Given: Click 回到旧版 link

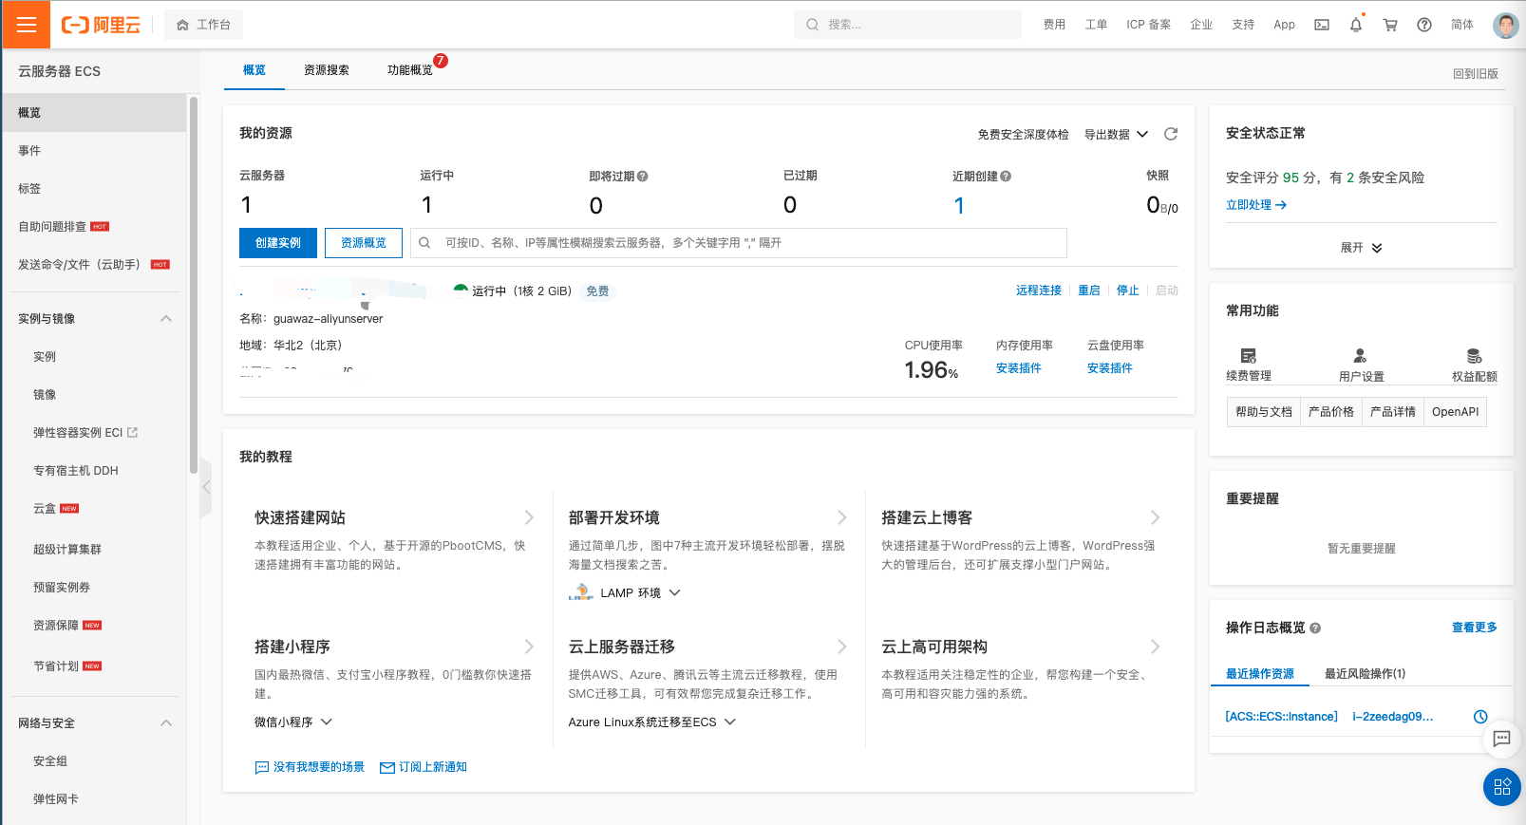Looking at the screenshot, I should 1476,74.
